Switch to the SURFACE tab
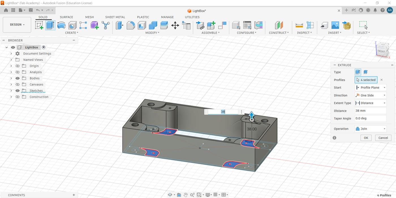This screenshot has width=396, height=198. (x=66, y=17)
